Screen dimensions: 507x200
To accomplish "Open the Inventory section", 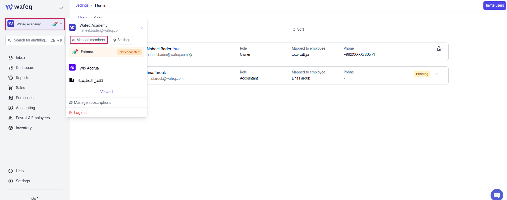I will [24, 128].
